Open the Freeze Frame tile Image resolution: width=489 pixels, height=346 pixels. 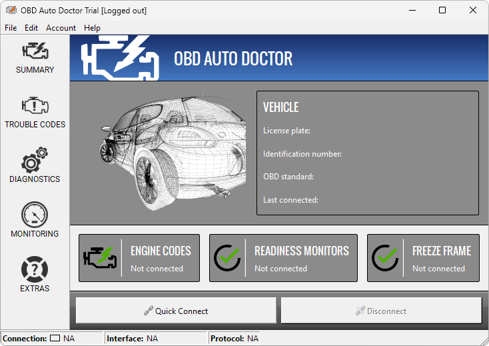pyautogui.click(x=423, y=258)
